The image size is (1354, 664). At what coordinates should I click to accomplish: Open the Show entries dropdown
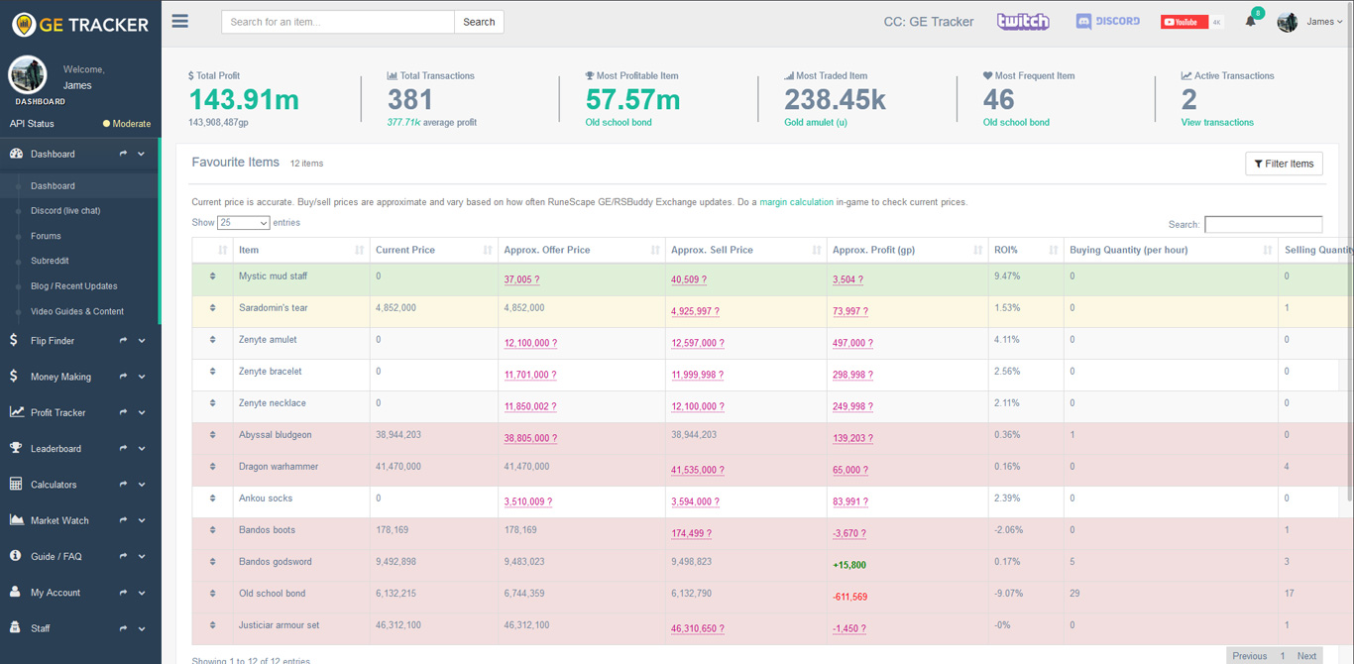pyautogui.click(x=243, y=223)
